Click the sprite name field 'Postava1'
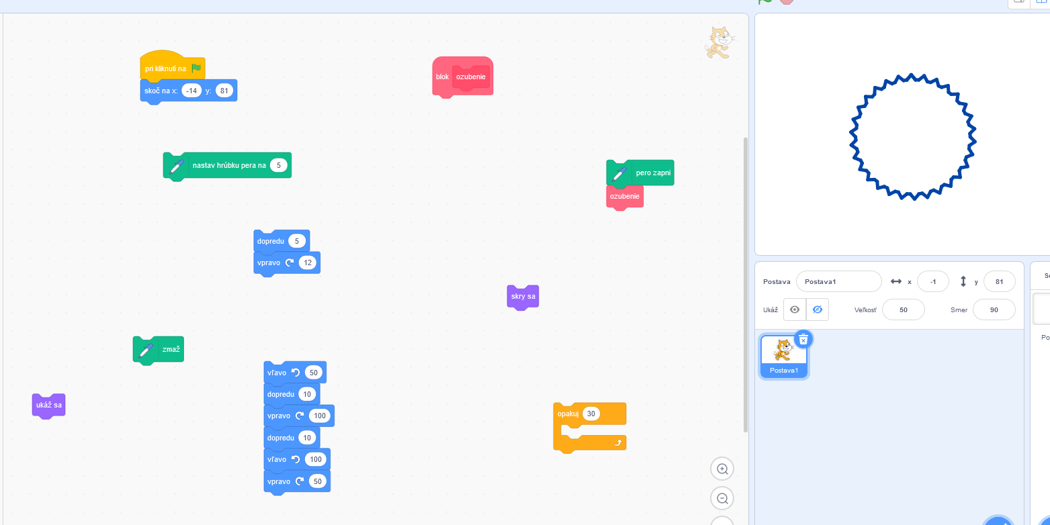Viewport: 1050px width, 525px height. pos(838,282)
